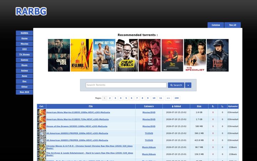Viewport: 257px width, 161px height.
Task: Click the Search button
Action: 176,85
